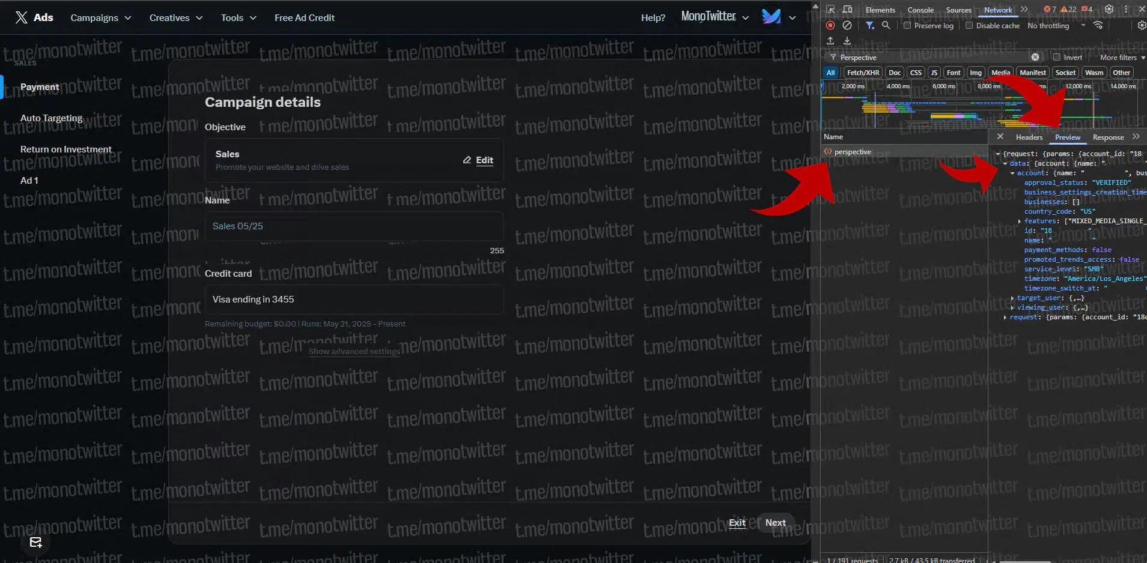Toggle the network filter funnel icon
Screen dimensions: 1147x563
click(x=869, y=25)
